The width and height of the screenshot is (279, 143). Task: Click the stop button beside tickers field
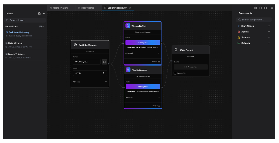[x=104, y=62]
